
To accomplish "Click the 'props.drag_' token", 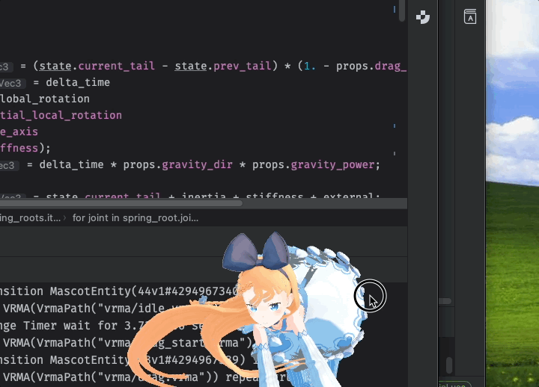I will point(371,66).
